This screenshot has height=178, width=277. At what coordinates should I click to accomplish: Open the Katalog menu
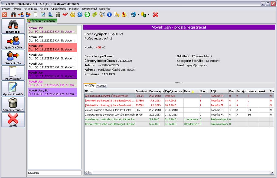point(44,9)
